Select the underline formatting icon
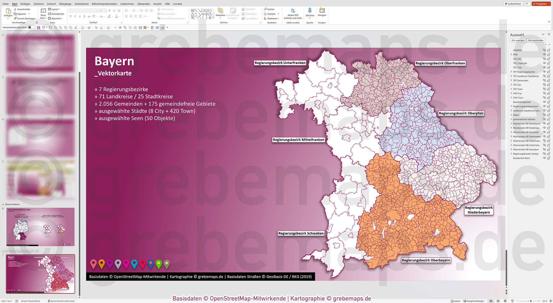Image resolution: width=553 pixels, height=303 pixels. point(80,16)
